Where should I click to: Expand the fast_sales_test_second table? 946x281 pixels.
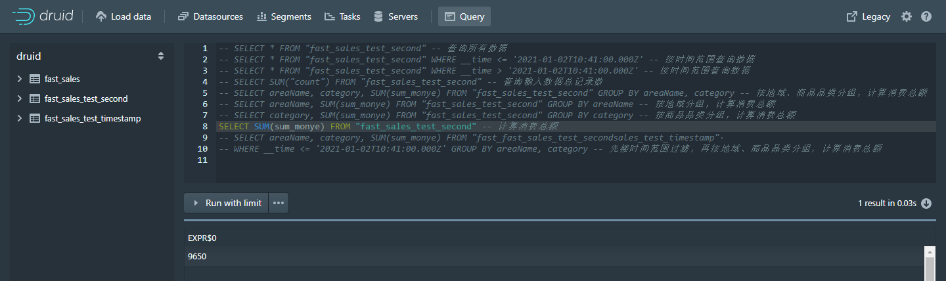[x=19, y=98]
